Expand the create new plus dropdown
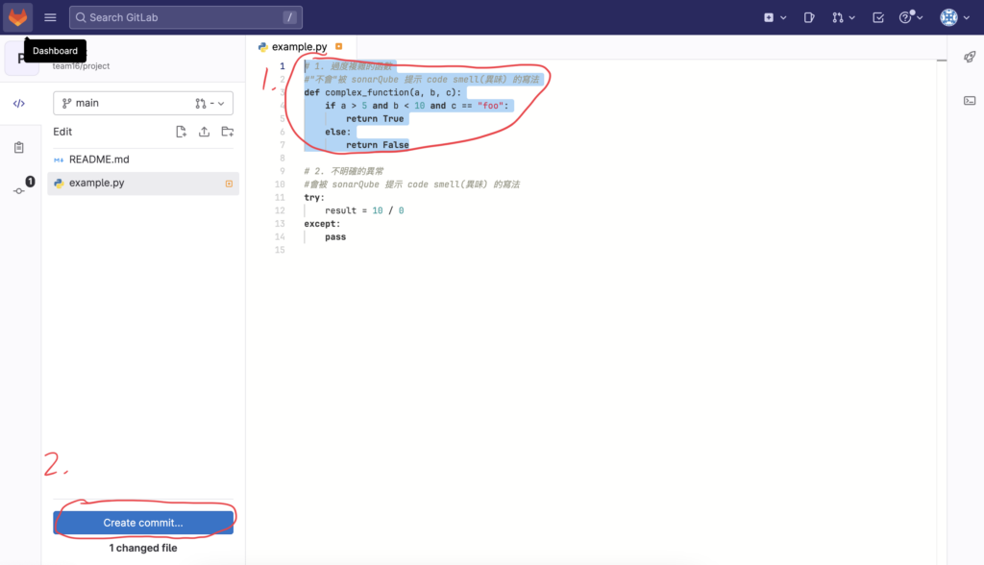This screenshot has height=565, width=984. pos(775,17)
